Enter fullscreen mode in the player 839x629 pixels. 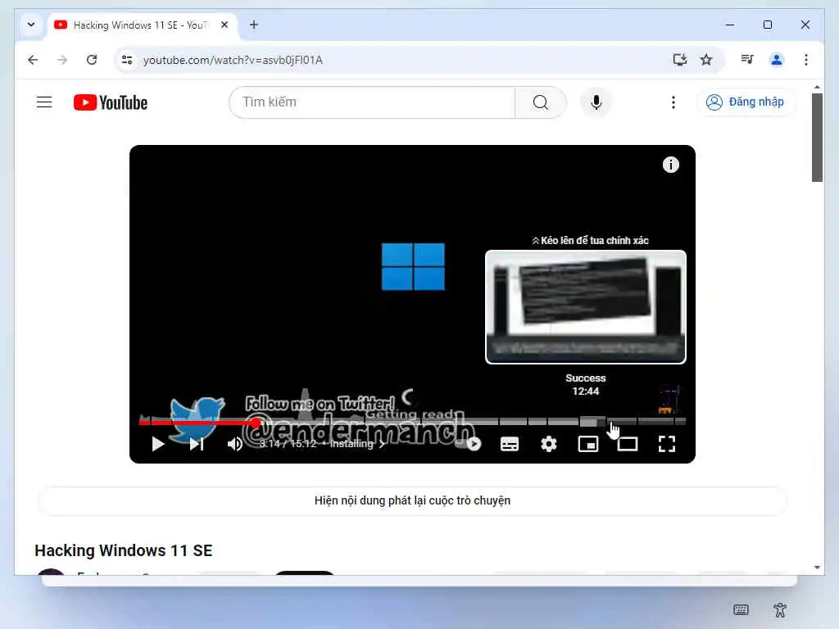[667, 444]
